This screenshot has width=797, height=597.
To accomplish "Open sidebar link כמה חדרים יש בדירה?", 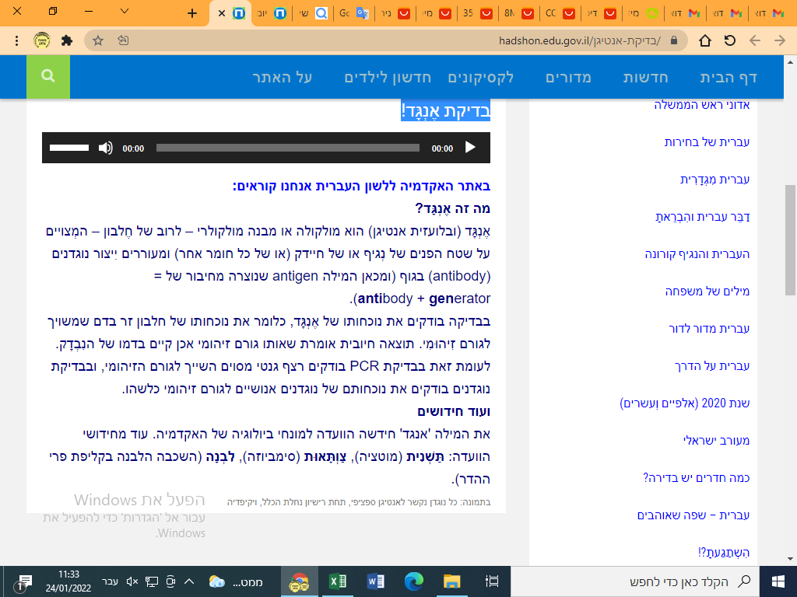I will [x=697, y=478].
